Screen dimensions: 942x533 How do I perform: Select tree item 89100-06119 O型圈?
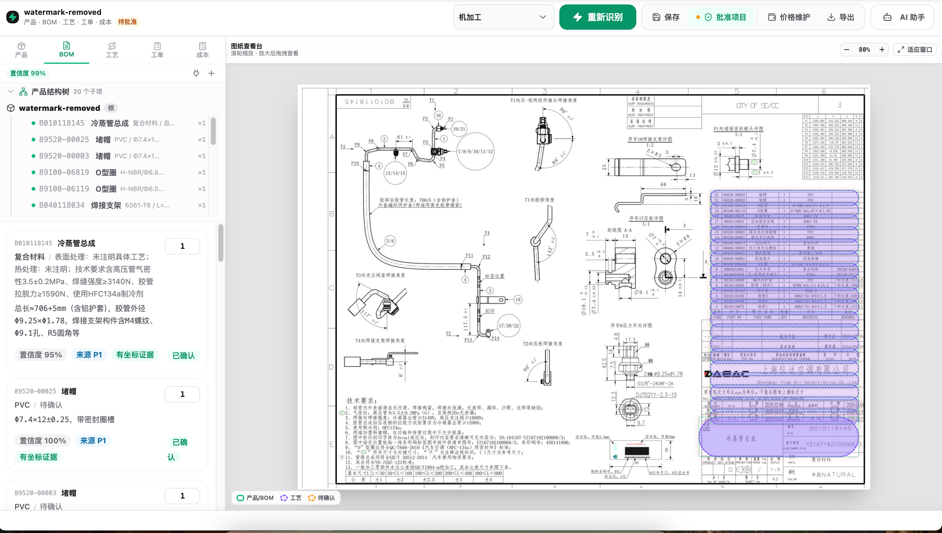point(119,189)
